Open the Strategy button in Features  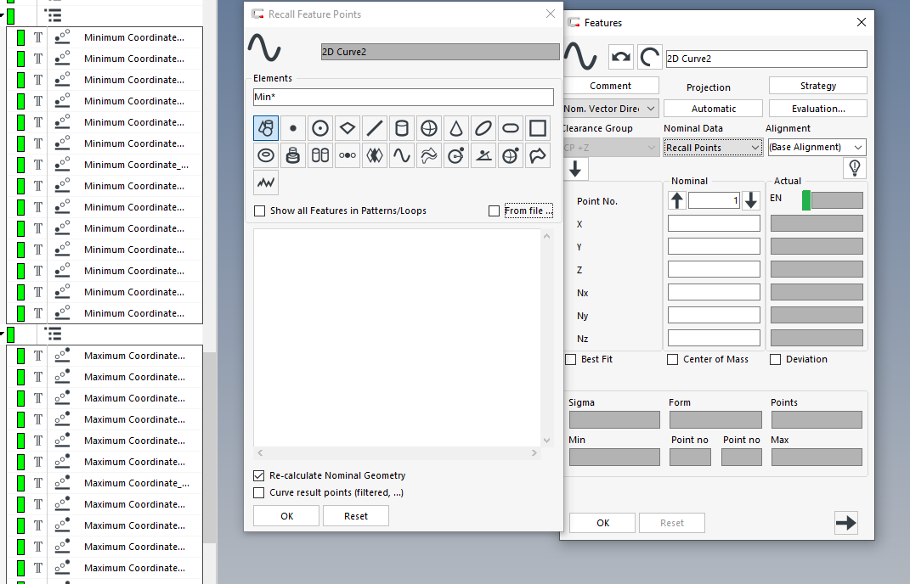[817, 86]
